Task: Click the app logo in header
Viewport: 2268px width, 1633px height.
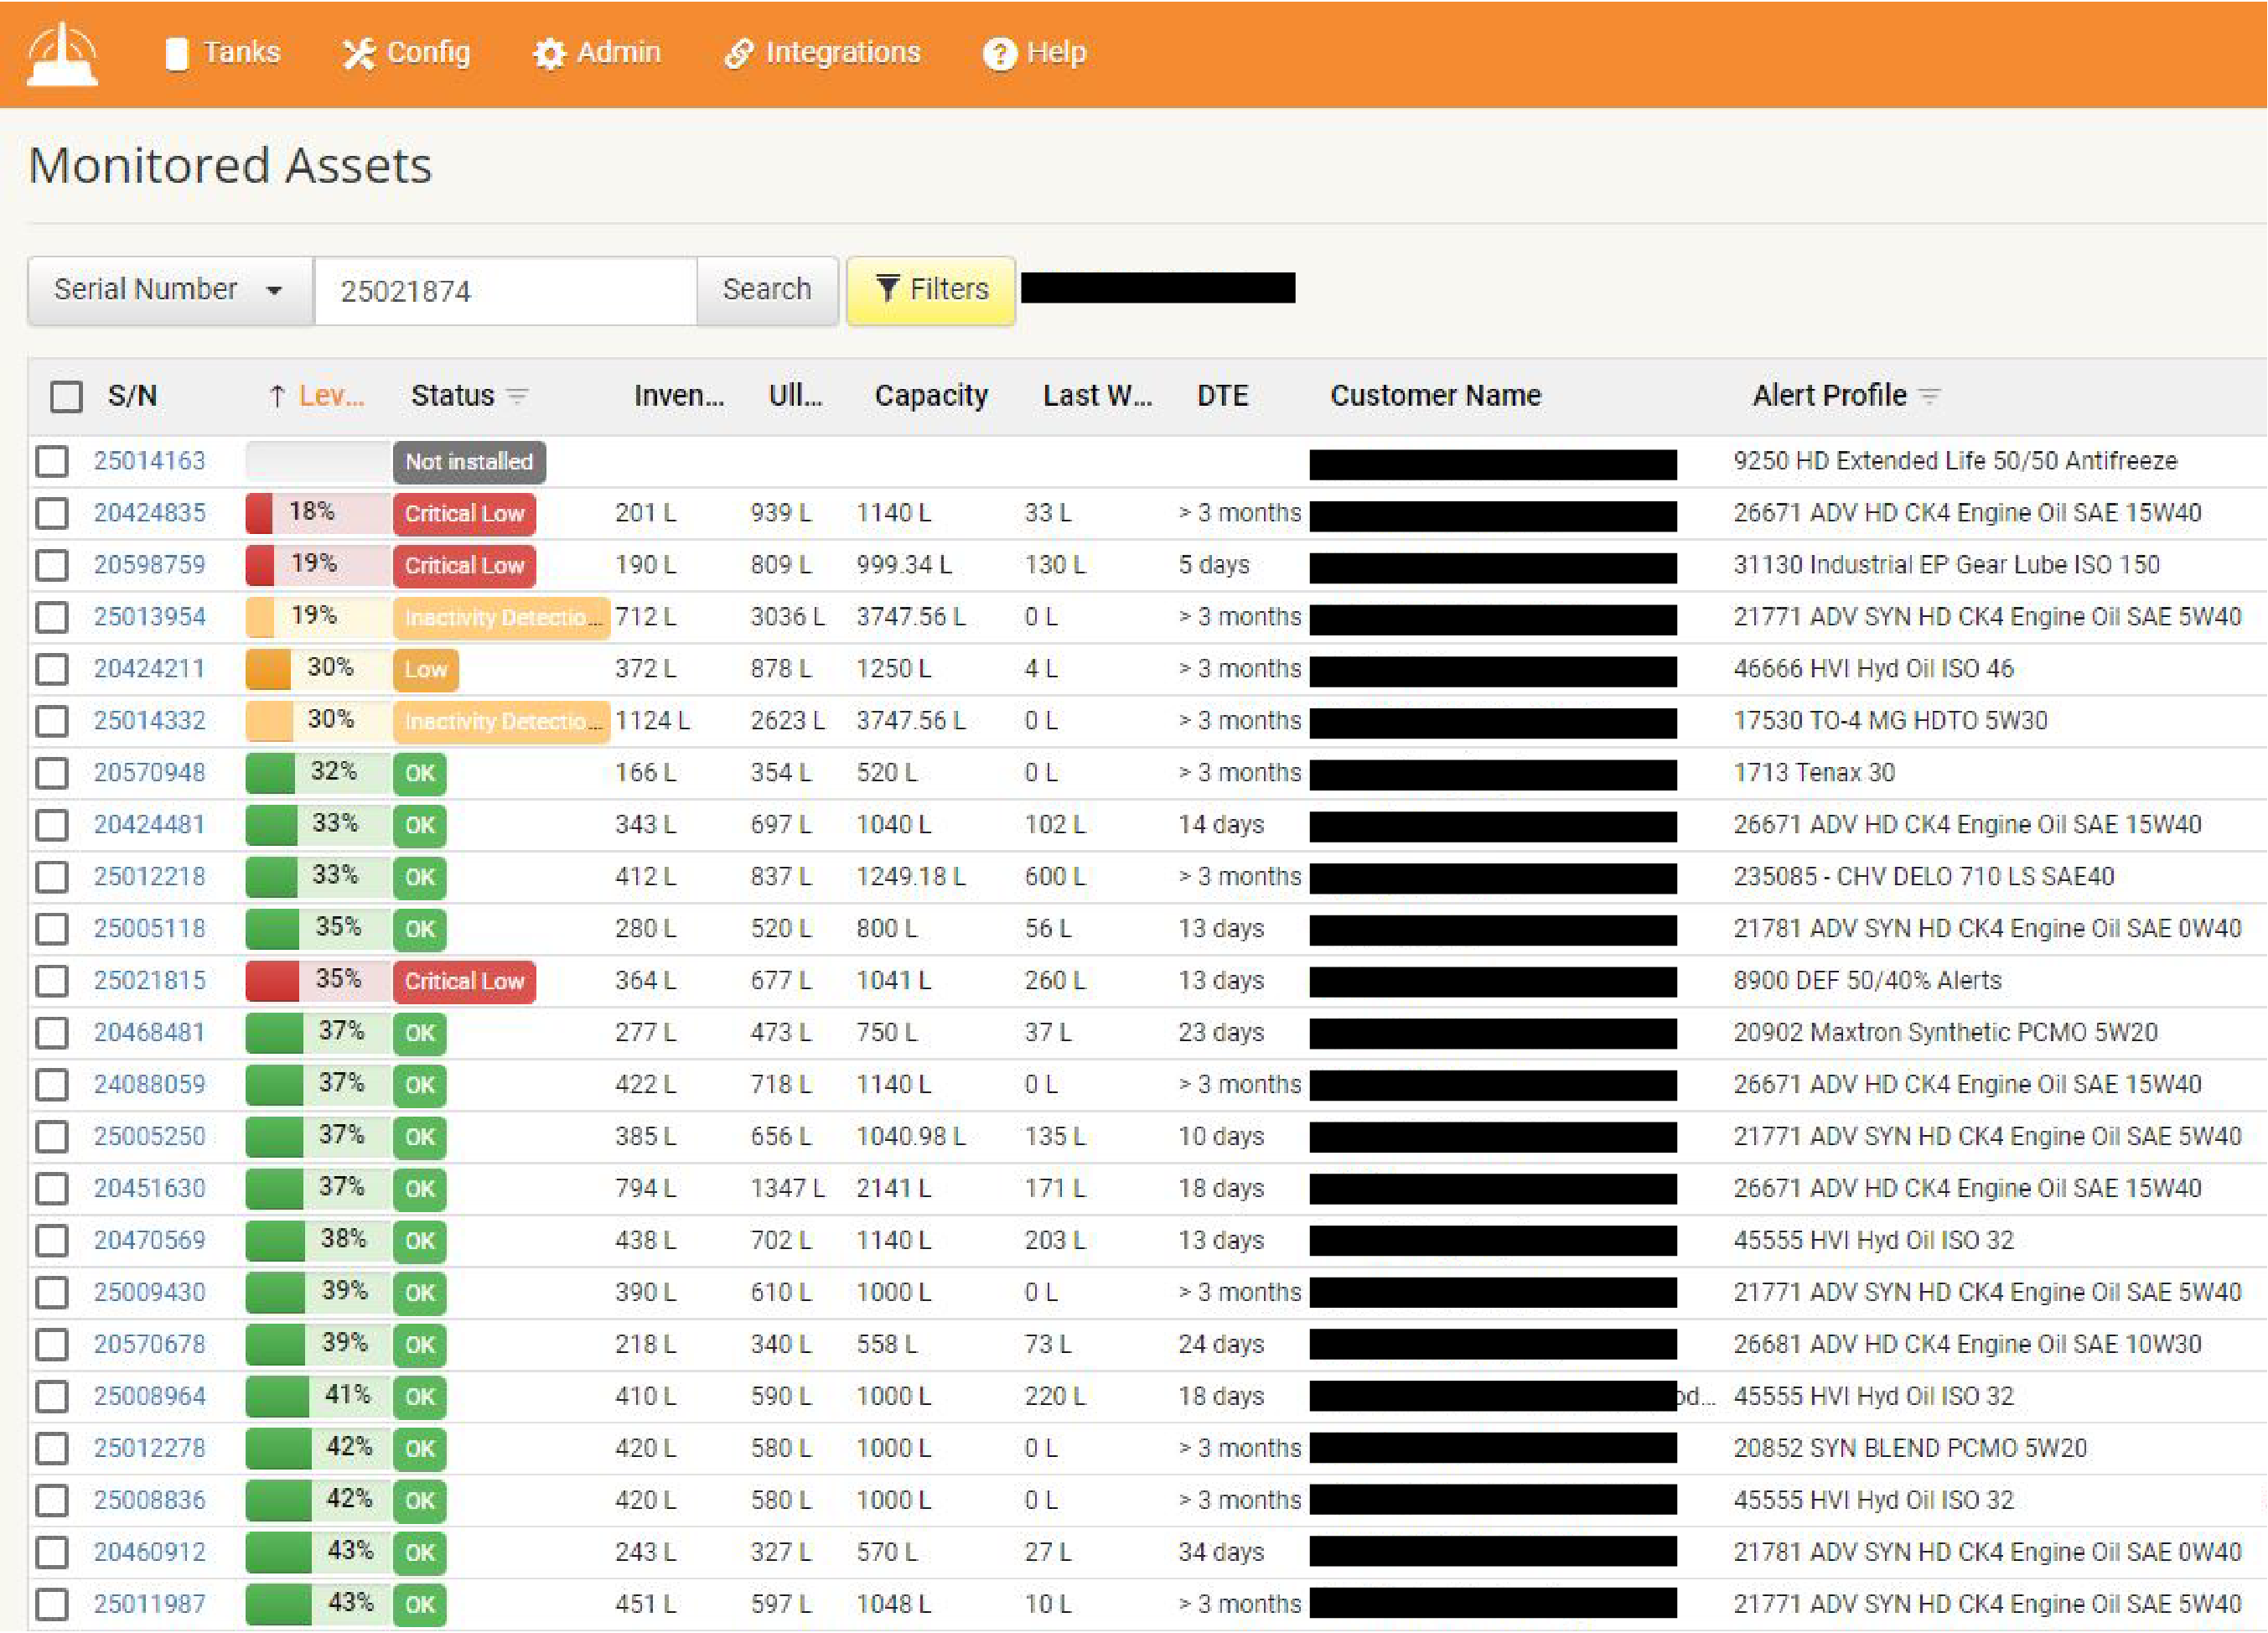Action: (62, 54)
